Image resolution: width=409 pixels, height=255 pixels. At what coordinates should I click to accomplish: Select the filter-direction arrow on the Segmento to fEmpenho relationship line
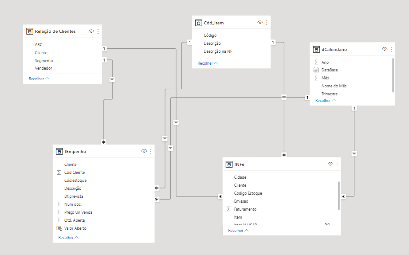[x=112, y=79]
